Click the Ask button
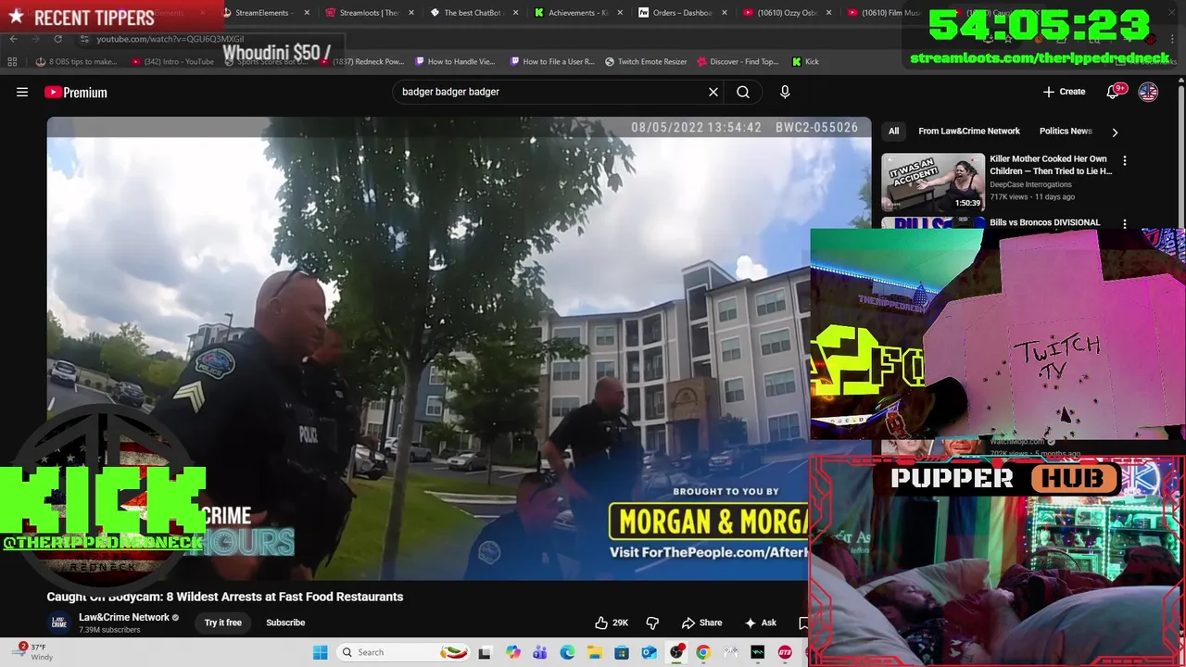 760,623
